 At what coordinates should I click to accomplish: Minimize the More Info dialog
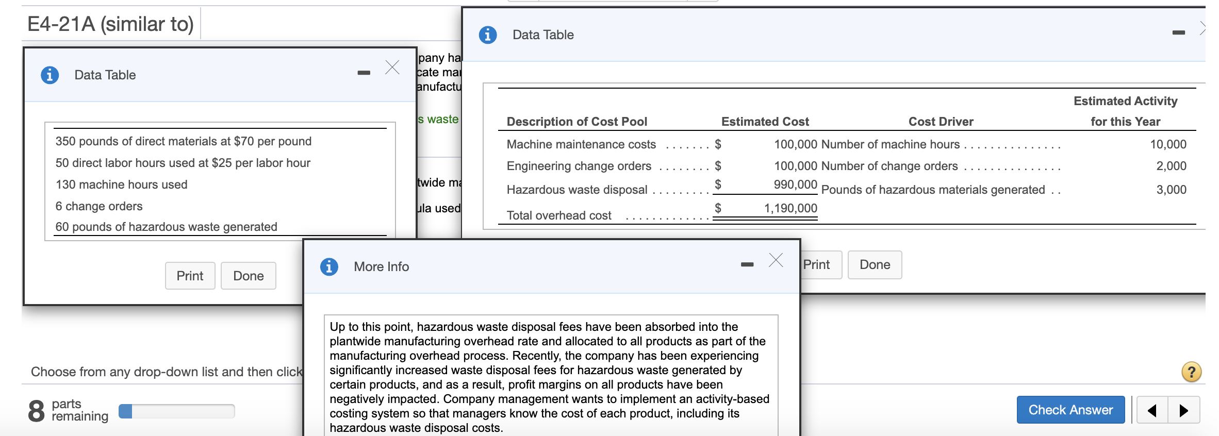pyautogui.click(x=747, y=264)
